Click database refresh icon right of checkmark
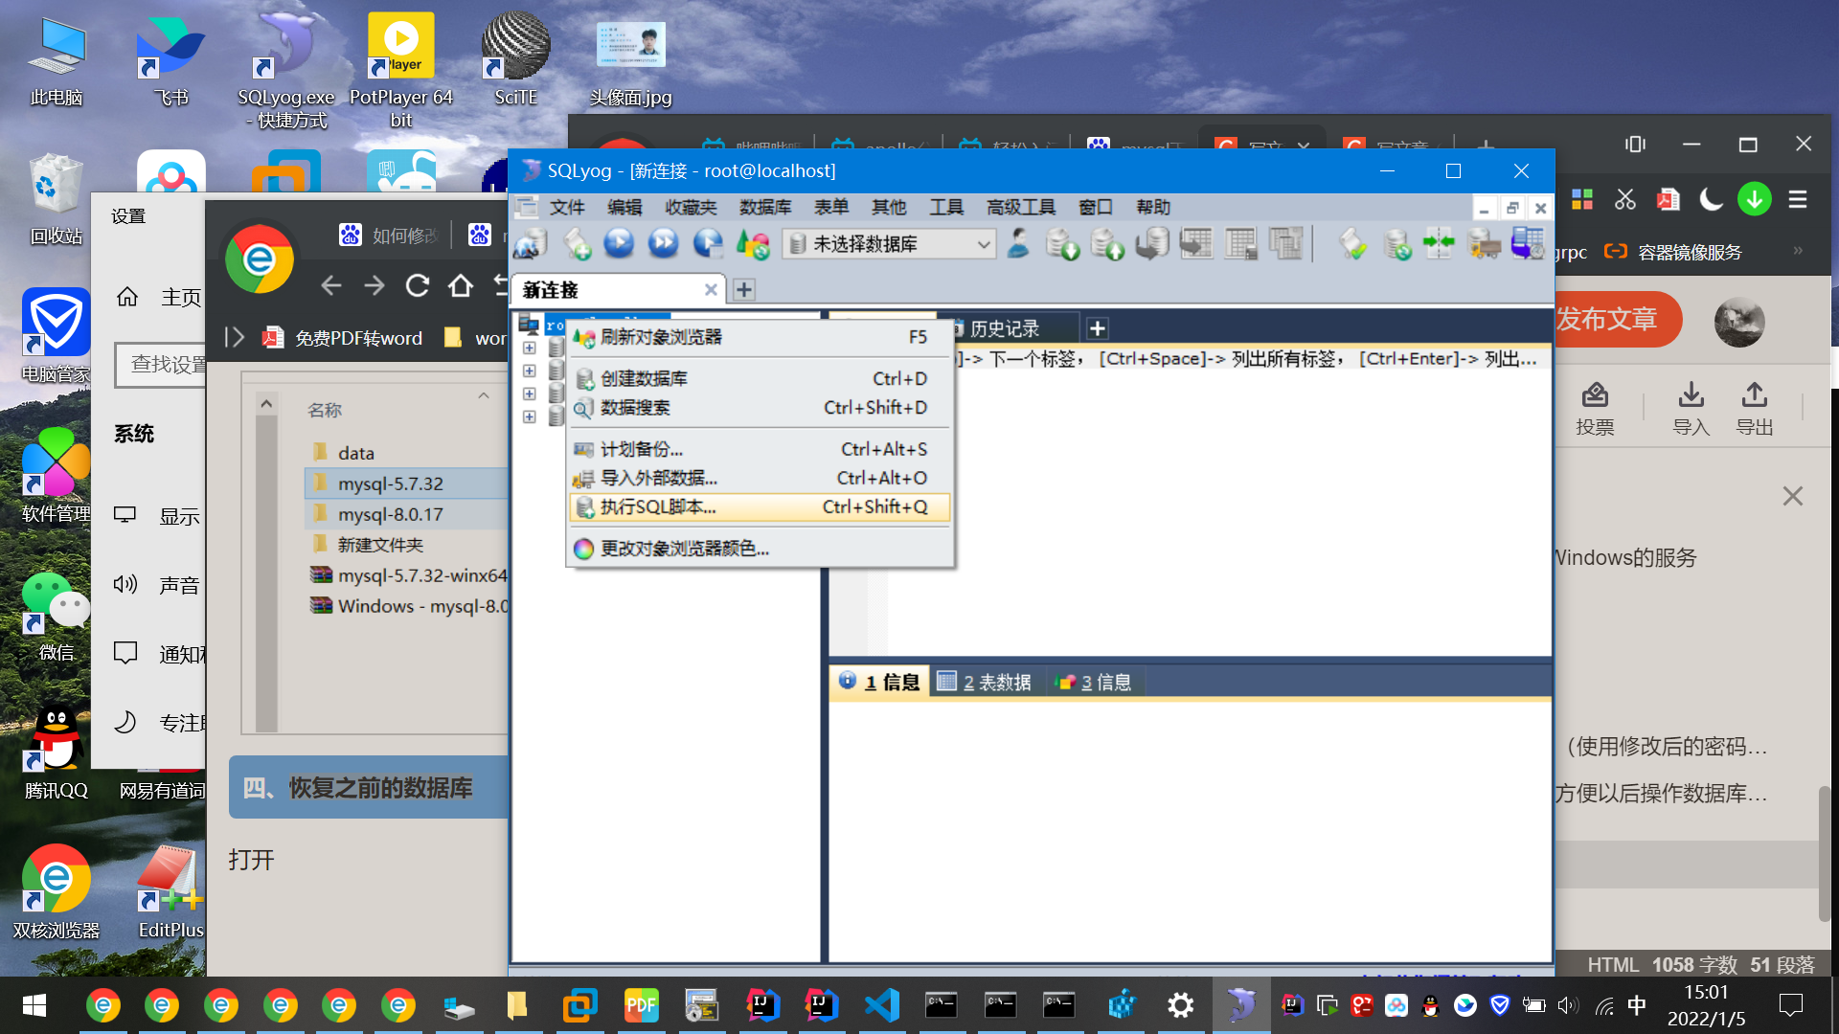This screenshot has height=1034, width=1839. pyautogui.click(x=1397, y=244)
